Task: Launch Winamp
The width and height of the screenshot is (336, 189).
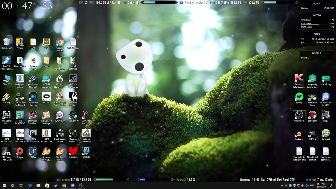Action: coord(7,98)
